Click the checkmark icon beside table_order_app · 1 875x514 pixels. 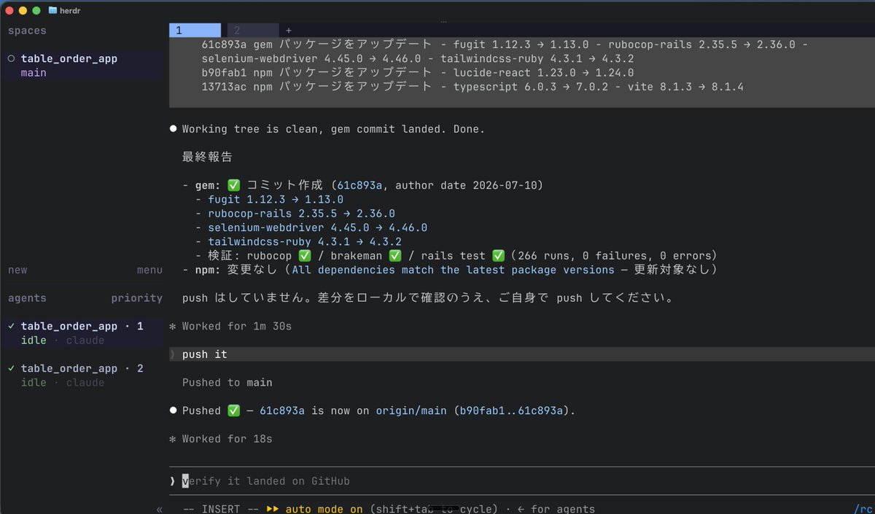click(x=11, y=326)
